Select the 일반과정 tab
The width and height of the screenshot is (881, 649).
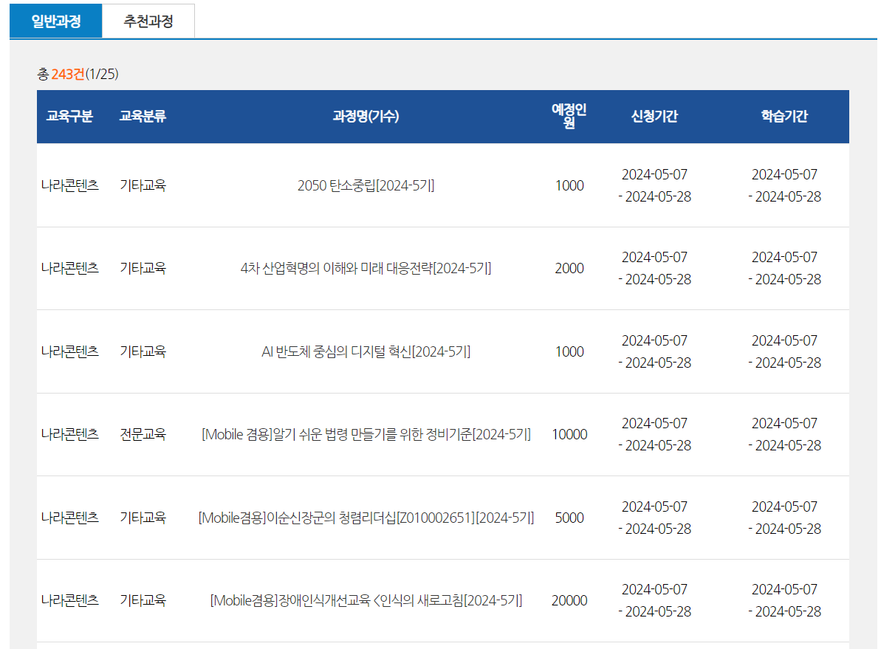(55, 21)
